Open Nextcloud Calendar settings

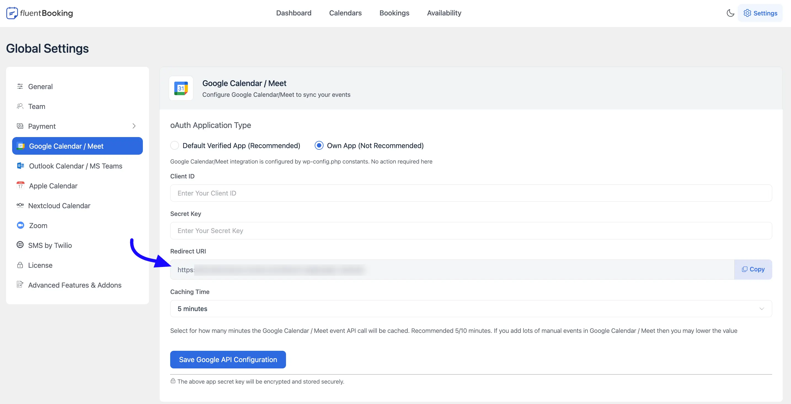coord(78,205)
